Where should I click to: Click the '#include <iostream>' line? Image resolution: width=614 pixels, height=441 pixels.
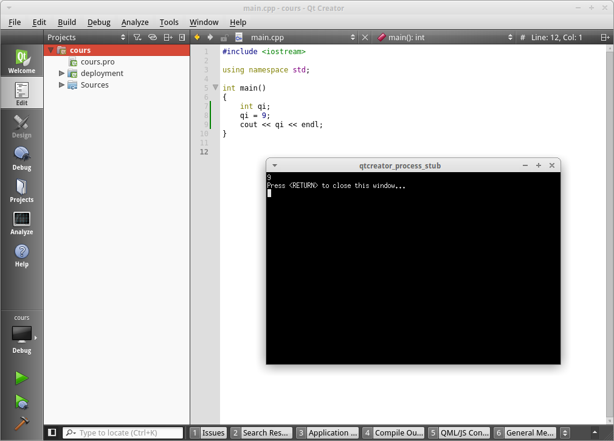pyautogui.click(x=264, y=51)
